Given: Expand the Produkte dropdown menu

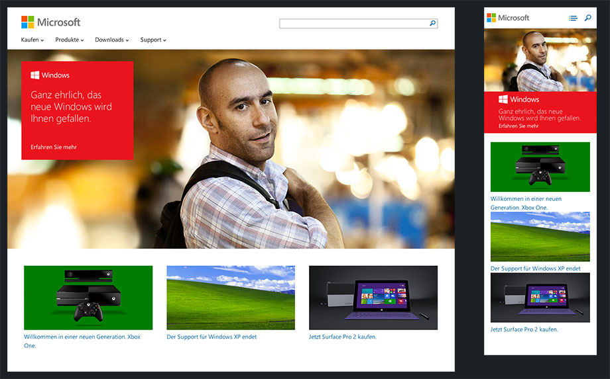Looking at the screenshot, I should [x=70, y=40].
